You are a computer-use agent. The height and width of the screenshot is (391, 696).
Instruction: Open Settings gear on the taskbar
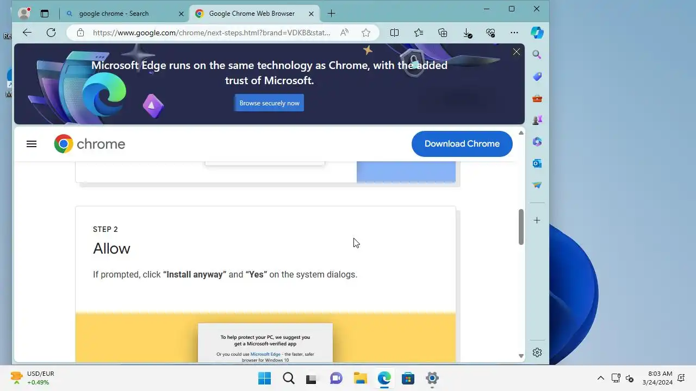[x=432, y=379]
